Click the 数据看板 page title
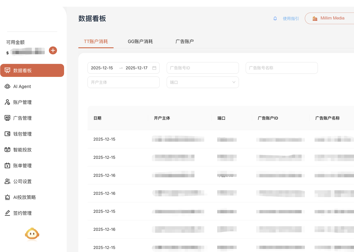The image size is (354, 252). point(92,18)
